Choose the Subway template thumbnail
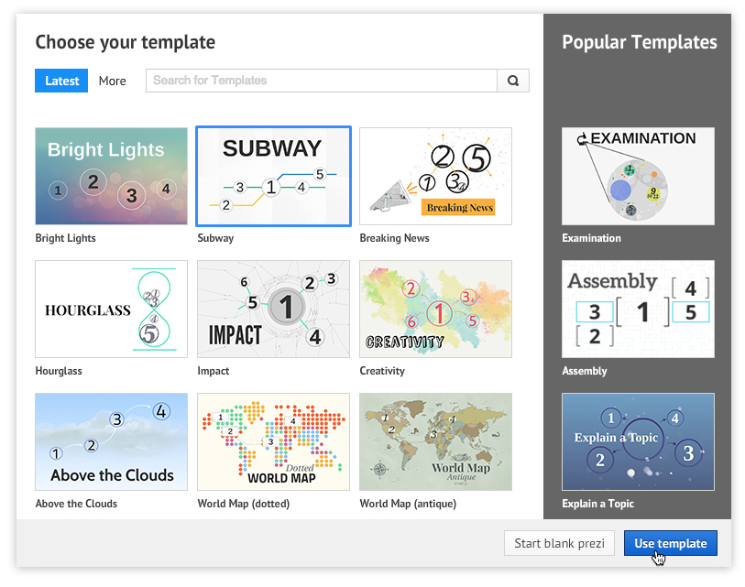This screenshot has height=587, width=745. click(273, 176)
